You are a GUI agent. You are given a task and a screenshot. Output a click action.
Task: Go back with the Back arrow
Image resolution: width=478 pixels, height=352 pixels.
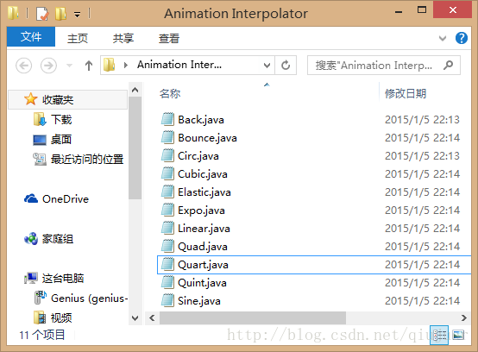pyautogui.click(x=24, y=66)
